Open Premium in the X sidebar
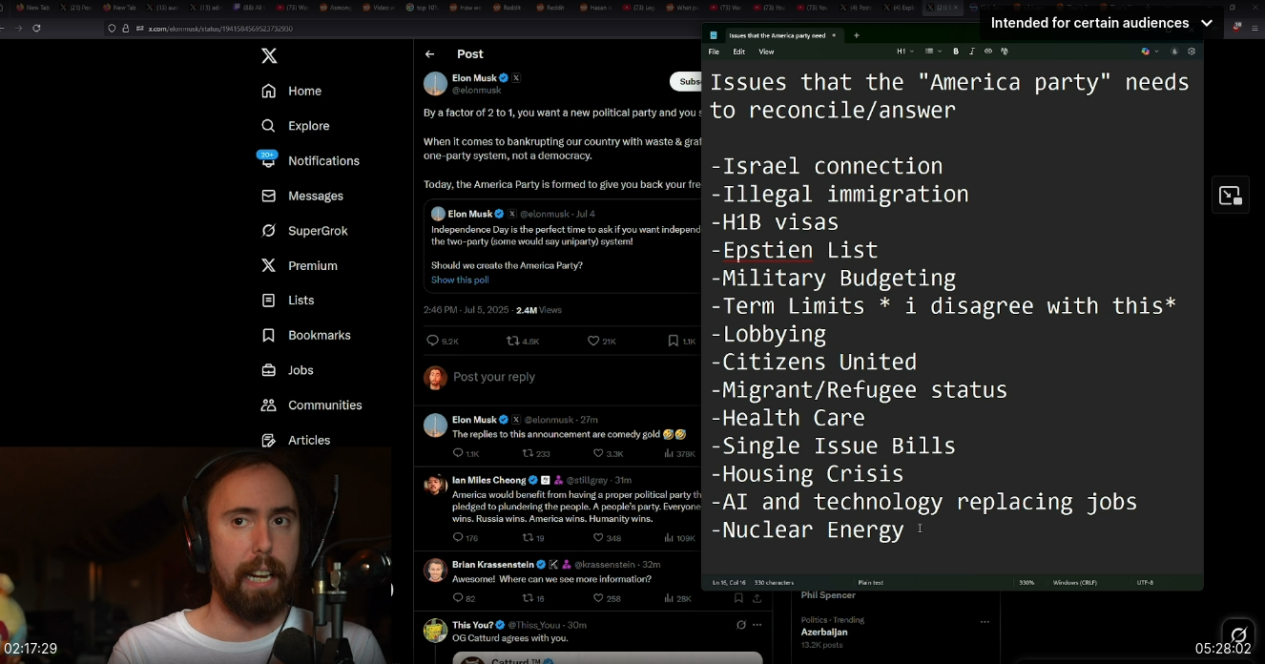Screen dimensions: 1265x664 (300, 265)
